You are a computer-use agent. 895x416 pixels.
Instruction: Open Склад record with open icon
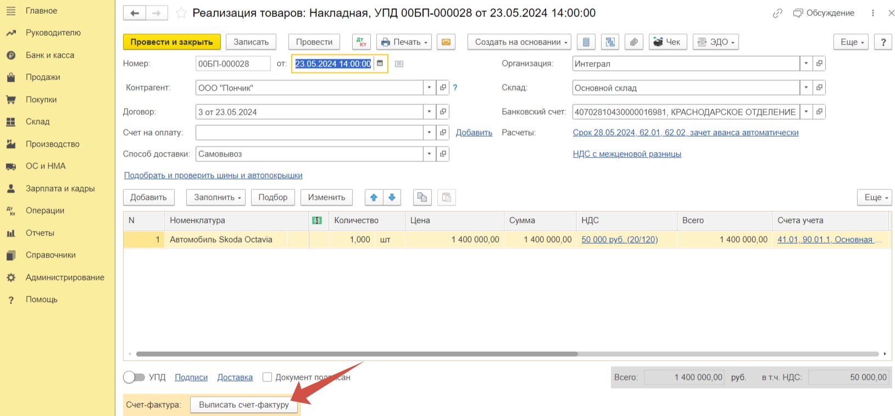819,88
